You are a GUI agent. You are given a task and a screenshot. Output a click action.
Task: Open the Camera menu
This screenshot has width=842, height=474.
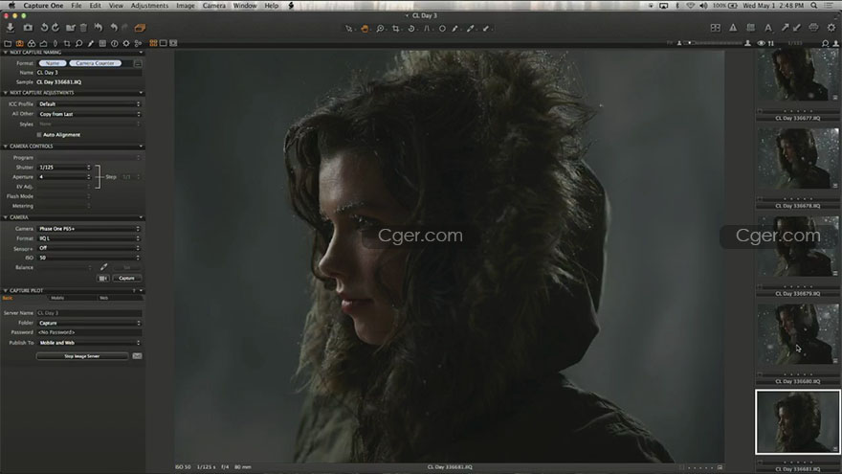tap(213, 6)
